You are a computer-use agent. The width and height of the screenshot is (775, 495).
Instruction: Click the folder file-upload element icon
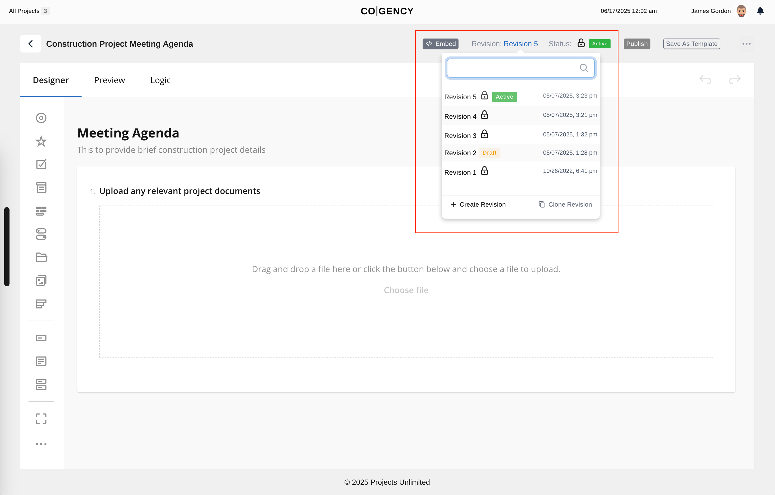41,257
